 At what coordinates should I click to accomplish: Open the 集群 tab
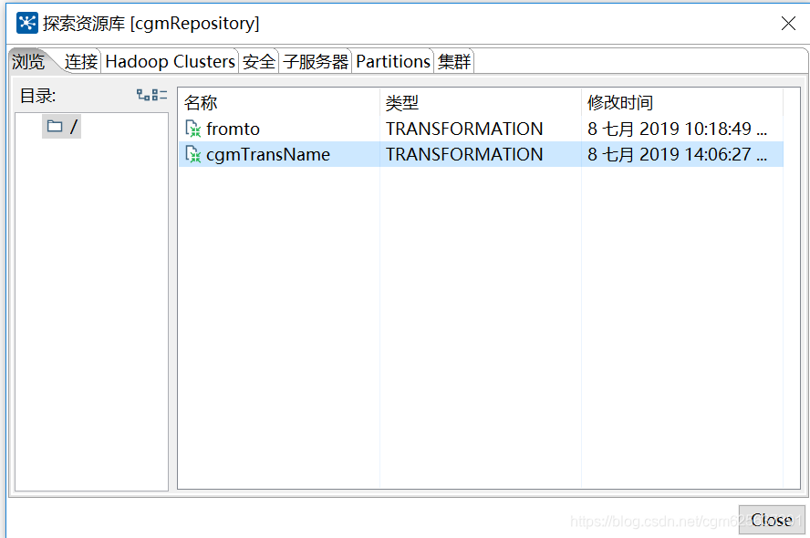(453, 61)
